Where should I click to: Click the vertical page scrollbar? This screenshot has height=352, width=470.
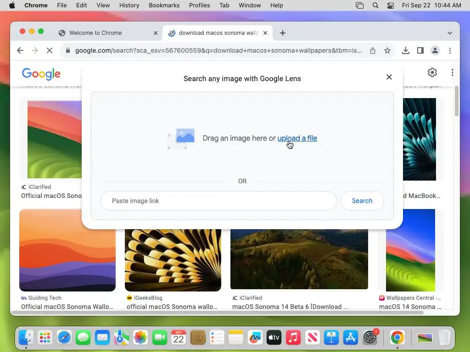point(457,101)
